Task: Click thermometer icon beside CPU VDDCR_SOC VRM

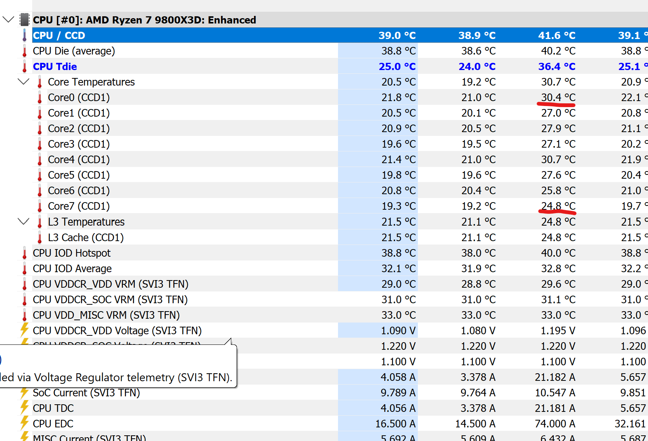Action: [x=25, y=299]
